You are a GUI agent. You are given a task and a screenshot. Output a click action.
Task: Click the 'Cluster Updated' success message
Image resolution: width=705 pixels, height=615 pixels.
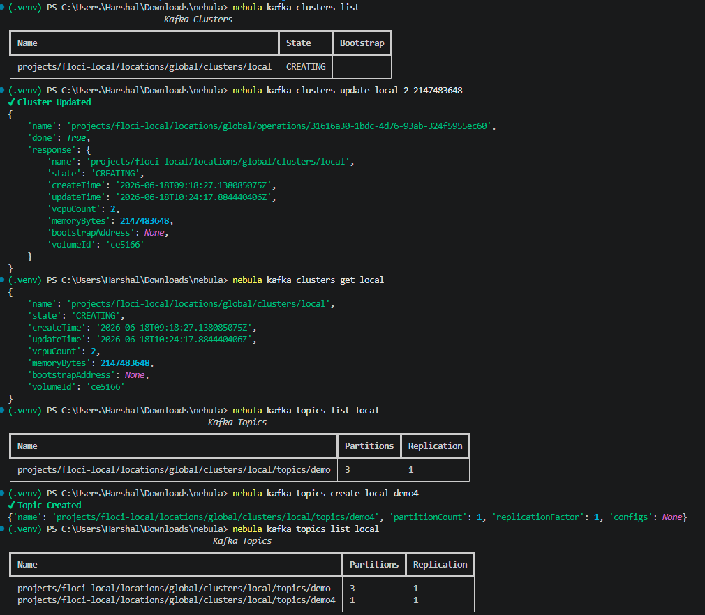(54, 102)
